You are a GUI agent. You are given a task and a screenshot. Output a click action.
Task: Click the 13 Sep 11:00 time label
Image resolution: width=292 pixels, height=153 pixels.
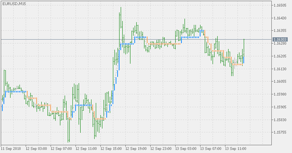click(x=236, y=149)
